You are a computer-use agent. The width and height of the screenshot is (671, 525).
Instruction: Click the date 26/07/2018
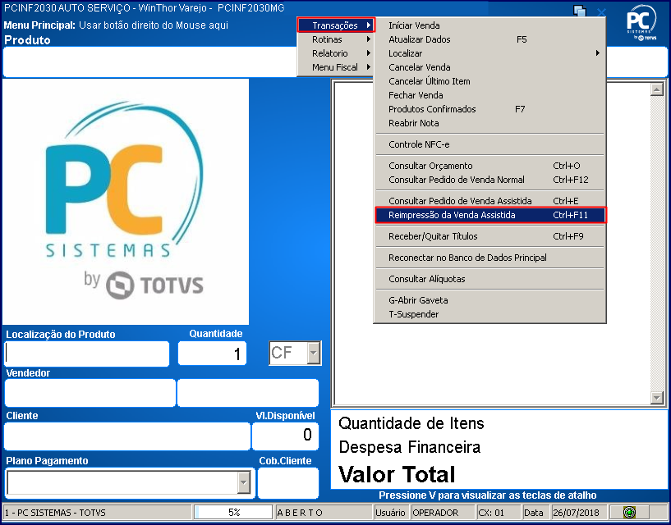(577, 513)
